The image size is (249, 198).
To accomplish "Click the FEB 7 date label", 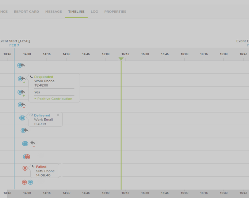I will click(x=14, y=45).
